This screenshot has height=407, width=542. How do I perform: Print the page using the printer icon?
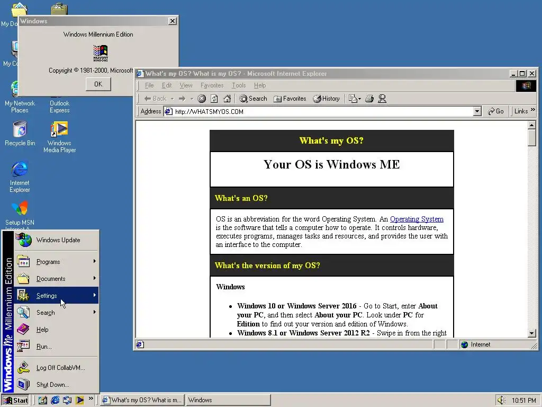coord(369,99)
